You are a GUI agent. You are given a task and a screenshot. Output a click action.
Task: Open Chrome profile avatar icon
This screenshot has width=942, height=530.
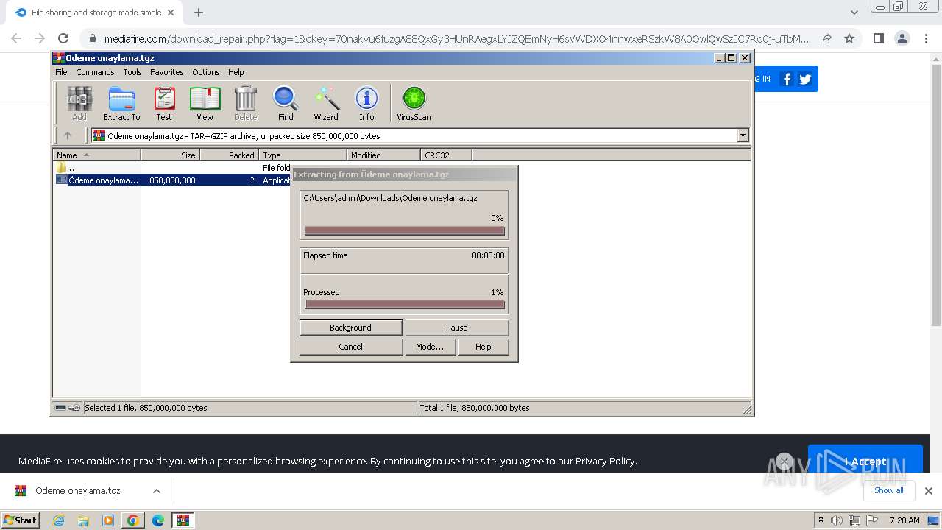[902, 38]
